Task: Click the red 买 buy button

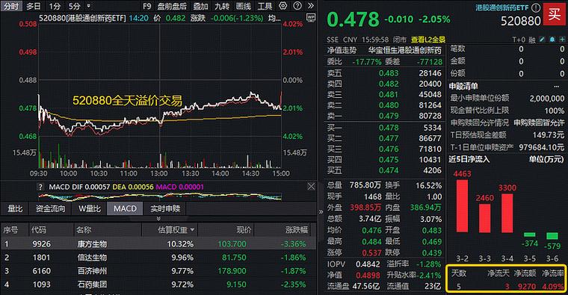Action: tap(555, 14)
